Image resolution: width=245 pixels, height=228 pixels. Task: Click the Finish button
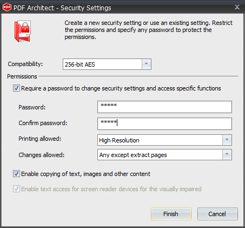(x=171, y=214)
